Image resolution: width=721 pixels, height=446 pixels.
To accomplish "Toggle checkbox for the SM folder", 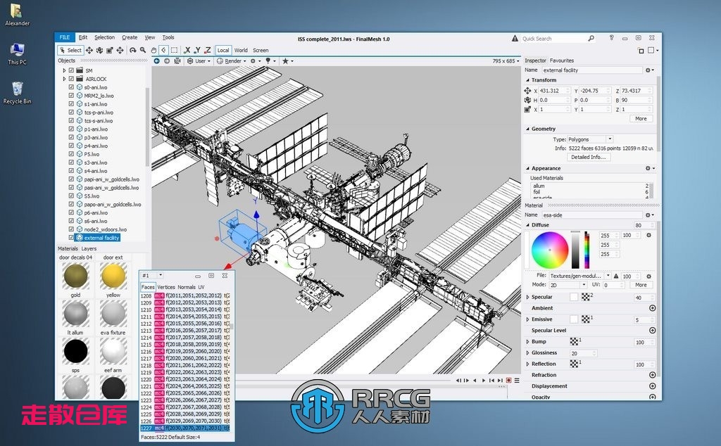I will coord(71,70).
